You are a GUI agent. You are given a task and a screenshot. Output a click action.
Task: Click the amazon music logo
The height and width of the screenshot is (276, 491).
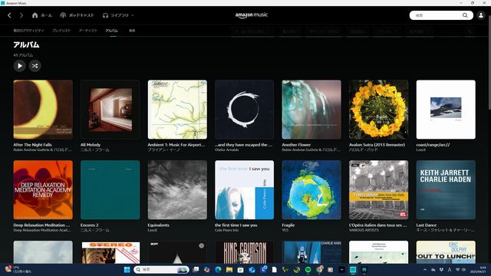pyautogui.click(x=252, y=15)
